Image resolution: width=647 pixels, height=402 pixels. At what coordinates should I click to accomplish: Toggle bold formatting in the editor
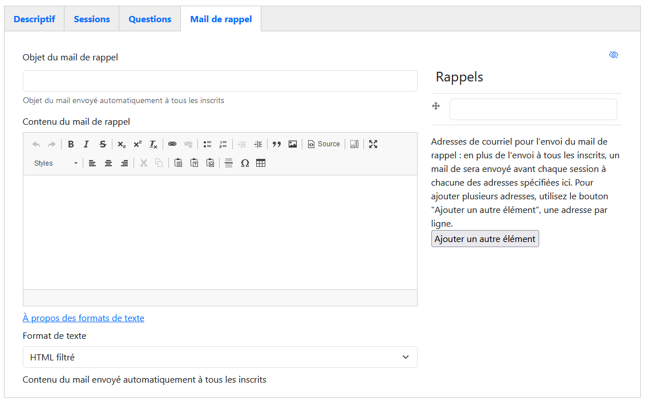click(71, 144)
